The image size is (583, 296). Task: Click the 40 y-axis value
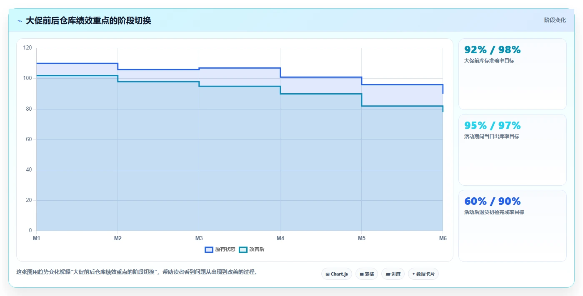pos(29,170)
